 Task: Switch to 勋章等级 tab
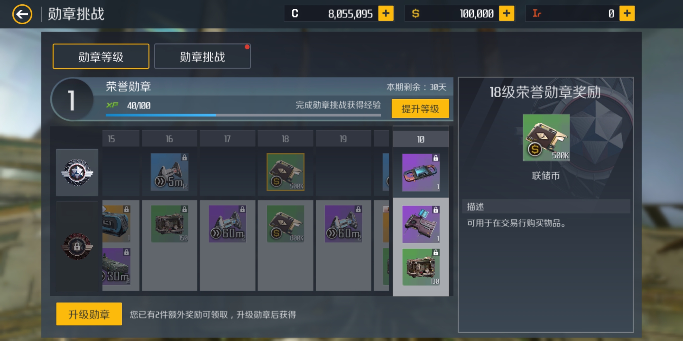(x=101, y=57)
